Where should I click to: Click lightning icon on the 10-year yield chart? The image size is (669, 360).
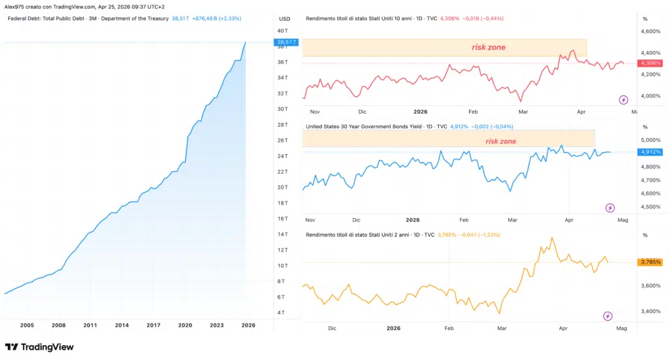[x=623, y=100]
